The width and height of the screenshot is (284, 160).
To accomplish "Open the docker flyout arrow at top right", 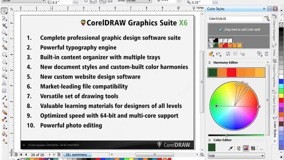I will point(281,11).
